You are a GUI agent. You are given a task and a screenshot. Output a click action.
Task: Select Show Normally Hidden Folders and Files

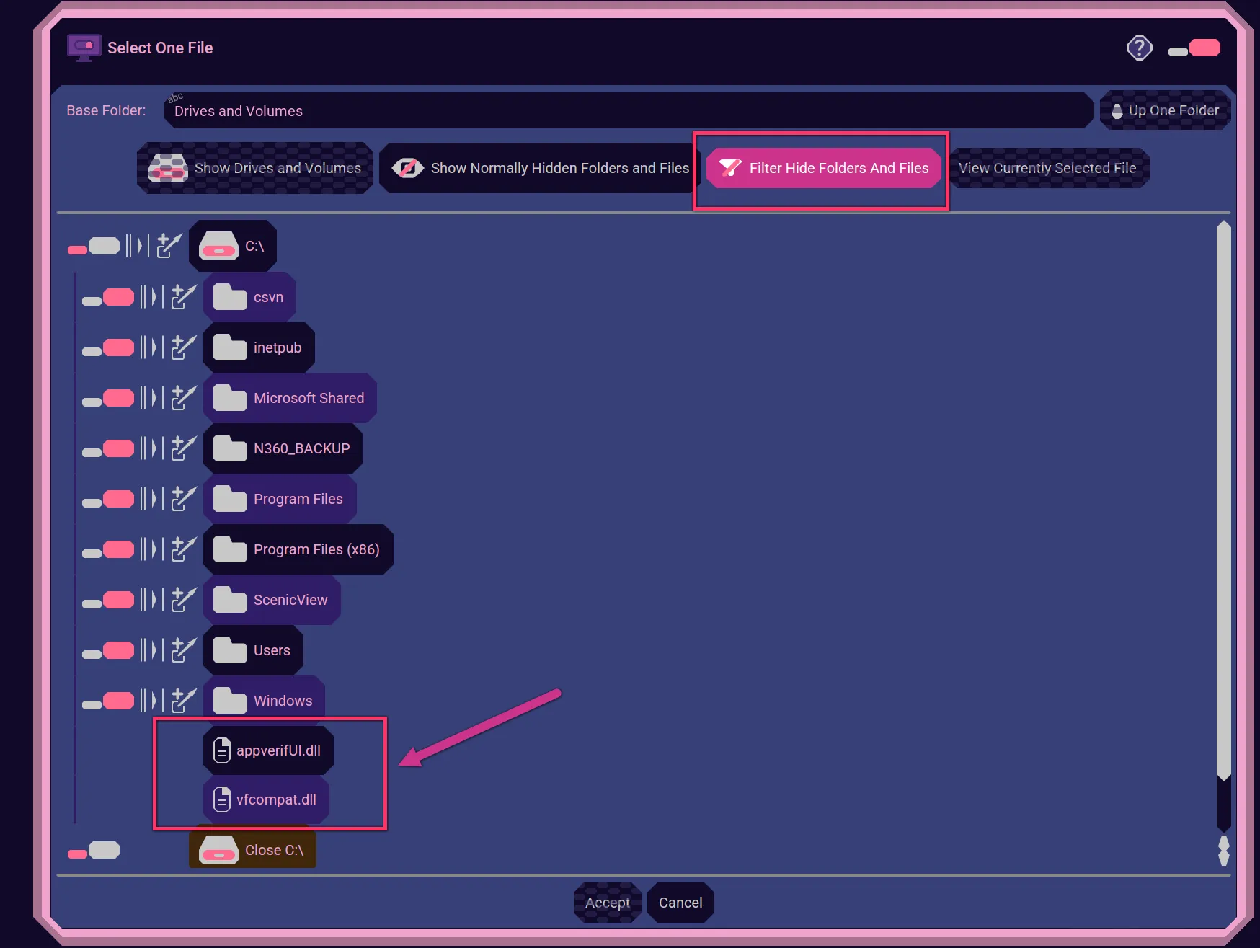pyautogui.click(x=541, y=168)
